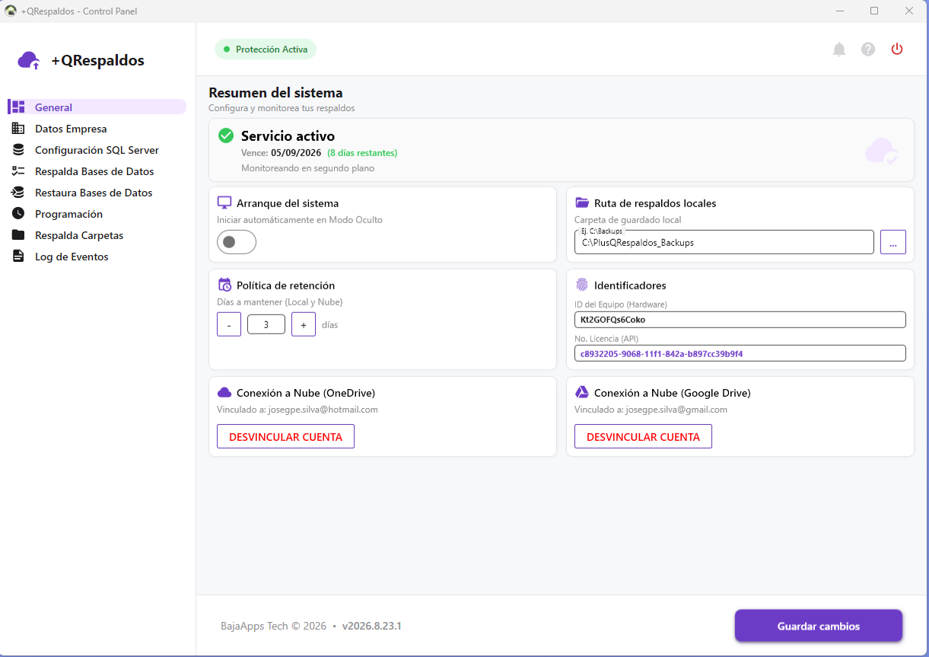This screenshot has height=657, width=929.
Task: Open the Log de Eventos section
Action: pyautogui.click(x=97, y=257)
